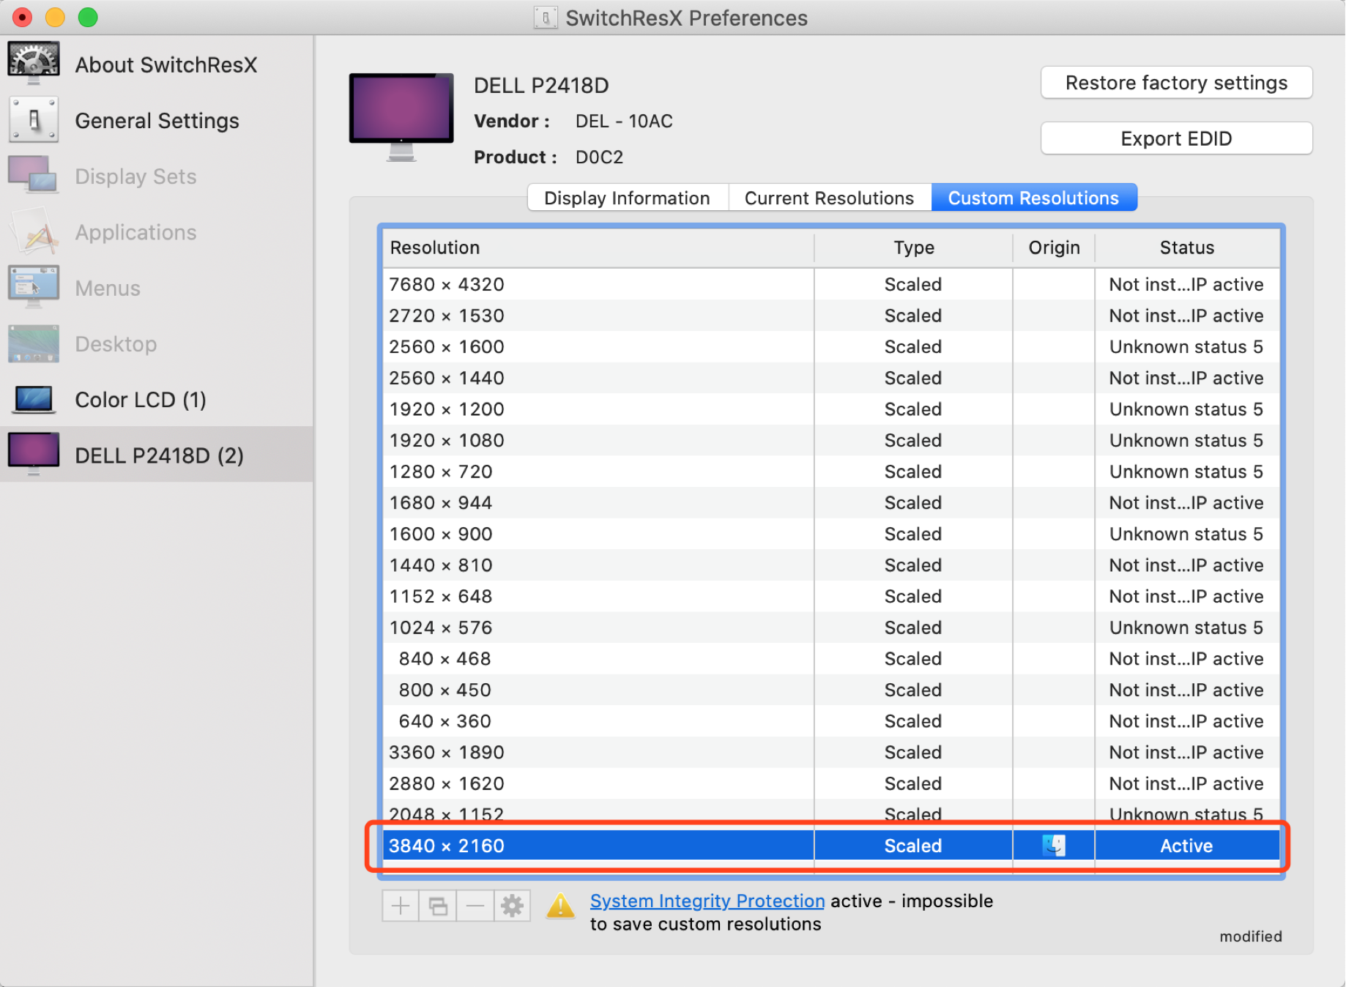Click the Export EDID button

pyautogui.click(x=1177, y=138)
